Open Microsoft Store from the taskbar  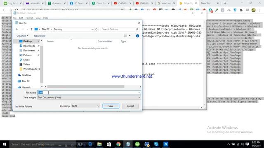109,144
